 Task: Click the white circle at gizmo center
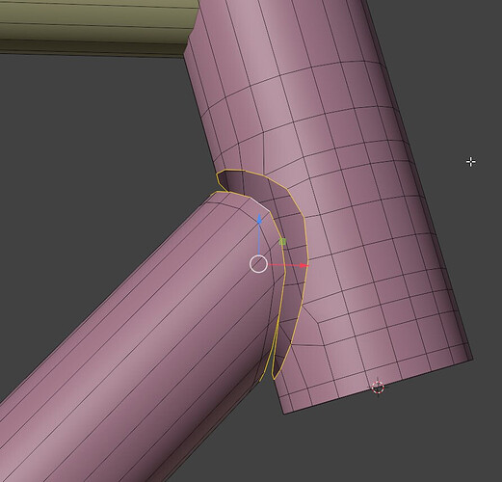tap(258, 264)
